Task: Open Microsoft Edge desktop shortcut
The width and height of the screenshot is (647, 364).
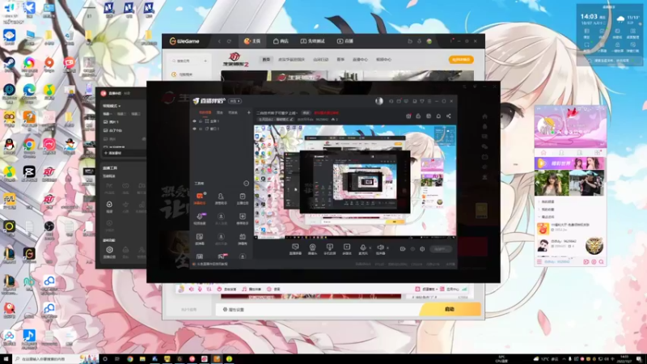Action: click(x=29, y=91)
